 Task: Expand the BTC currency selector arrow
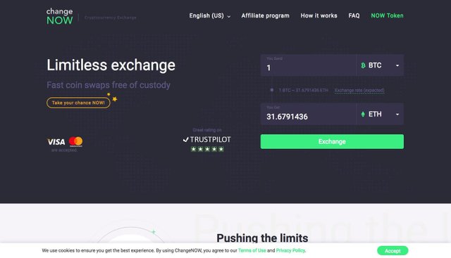[397, 65]
